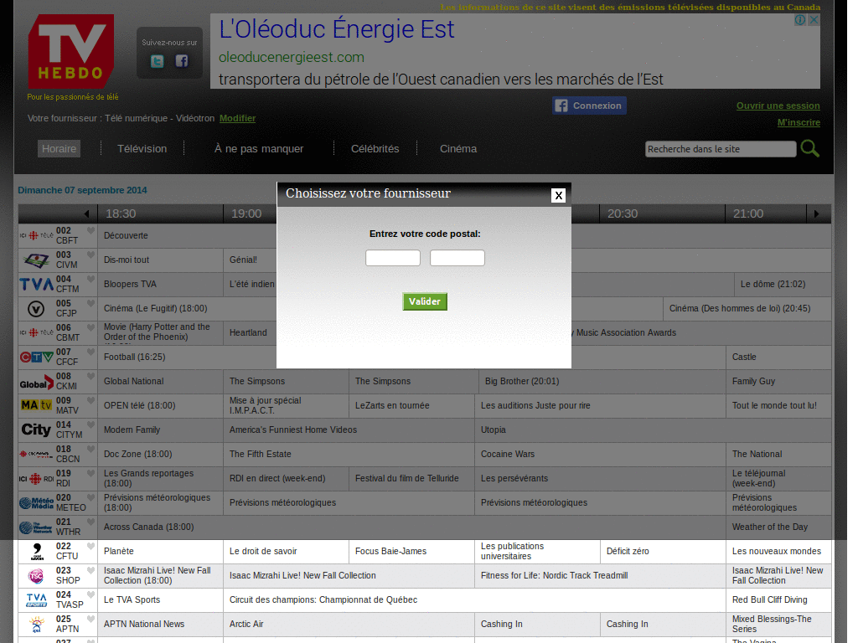Image resolution: width=858 pixels, height=643 pixels.
Task: Focus the first postal code field
Action: point(393,258)
